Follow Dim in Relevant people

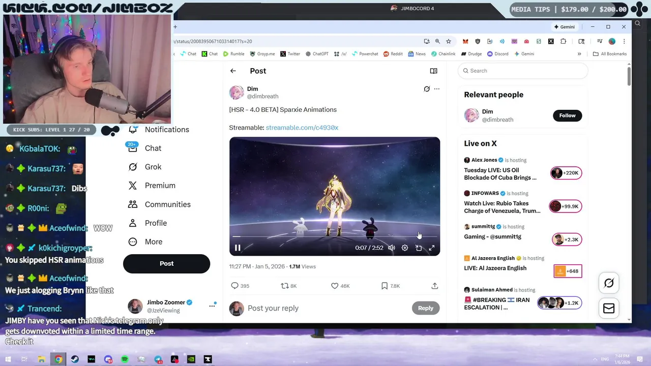pyautogui.click(x=567, y=115)
